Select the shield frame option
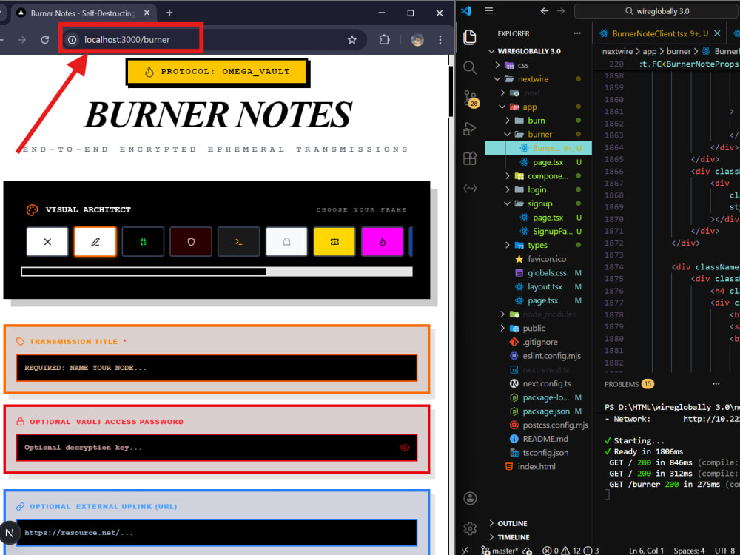Image resolution: width=740 pixels, height=555 pixels. click(x=191, y=242)
